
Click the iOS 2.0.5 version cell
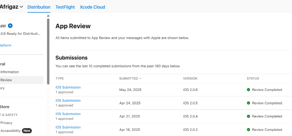190,103
